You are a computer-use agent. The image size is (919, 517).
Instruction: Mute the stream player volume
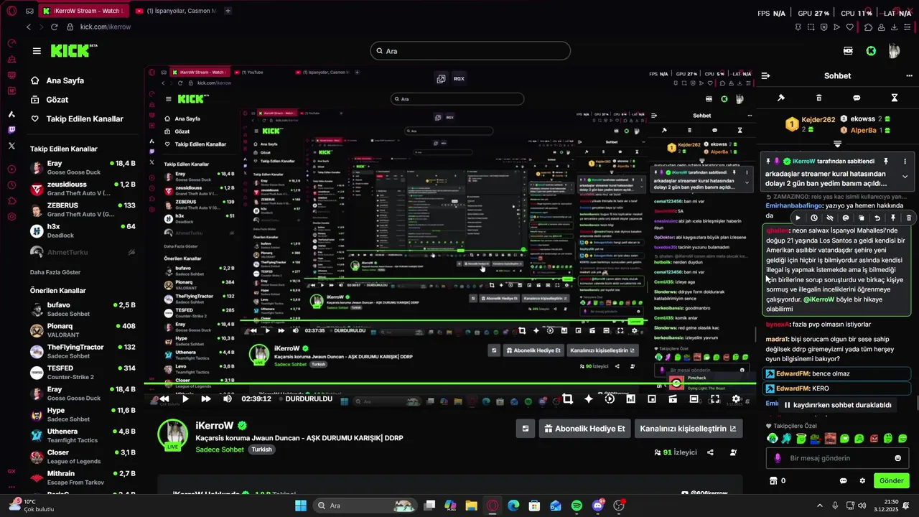pos(228,399)
